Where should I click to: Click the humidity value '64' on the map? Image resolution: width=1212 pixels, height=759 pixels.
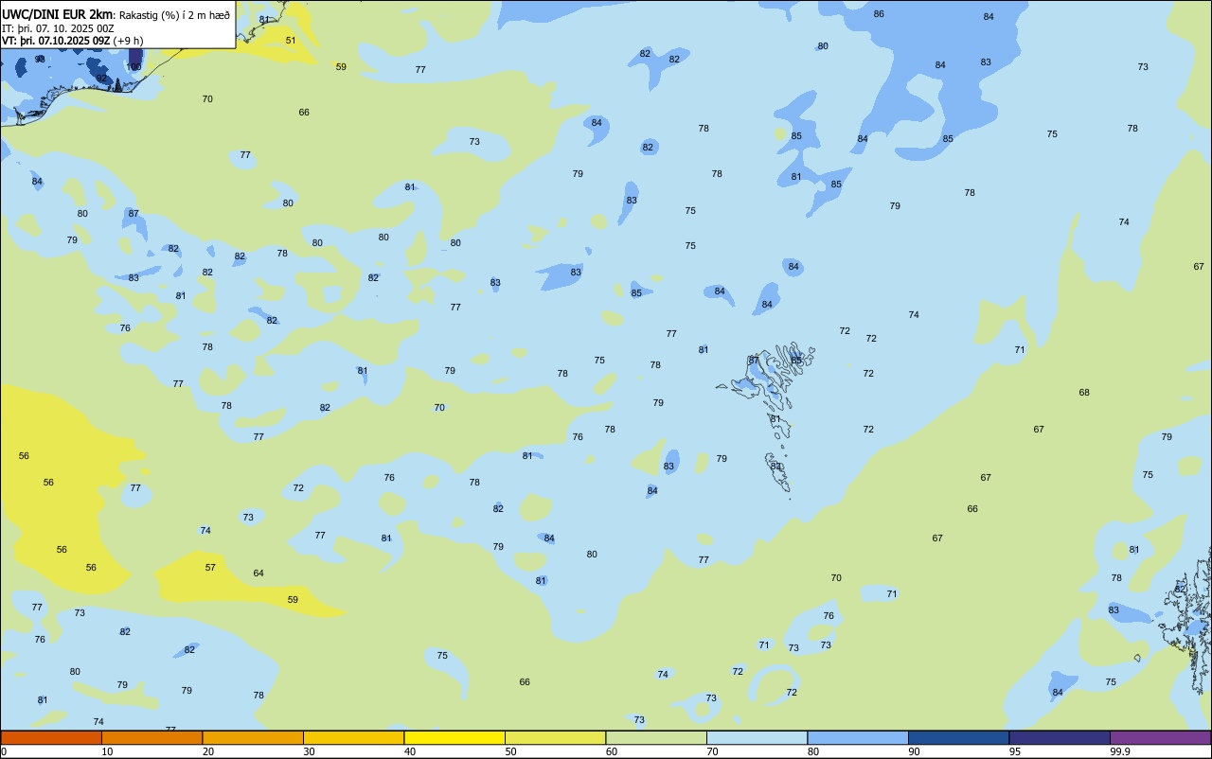pos(258,573)
